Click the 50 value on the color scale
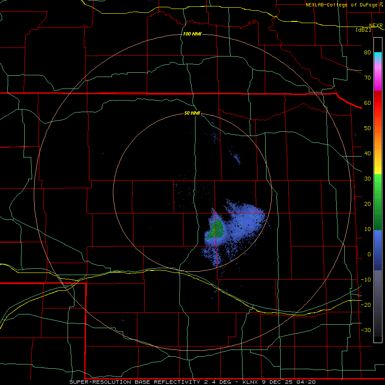 pos(367,128)
